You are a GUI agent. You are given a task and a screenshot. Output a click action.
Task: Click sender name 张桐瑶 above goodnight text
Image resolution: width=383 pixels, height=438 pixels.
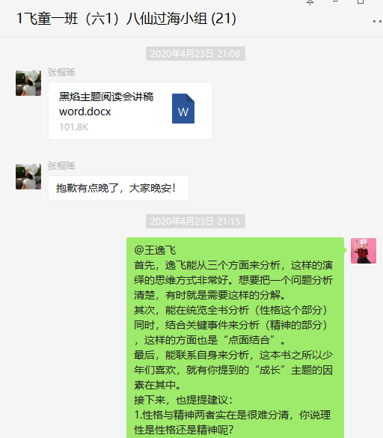click(61, 166)
